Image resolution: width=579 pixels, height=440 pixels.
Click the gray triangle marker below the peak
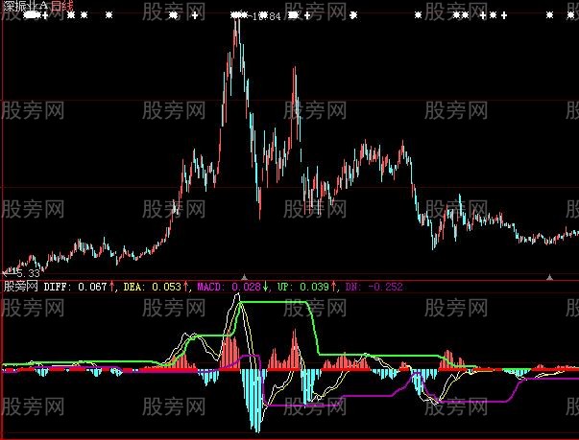(x=245, y=277)
